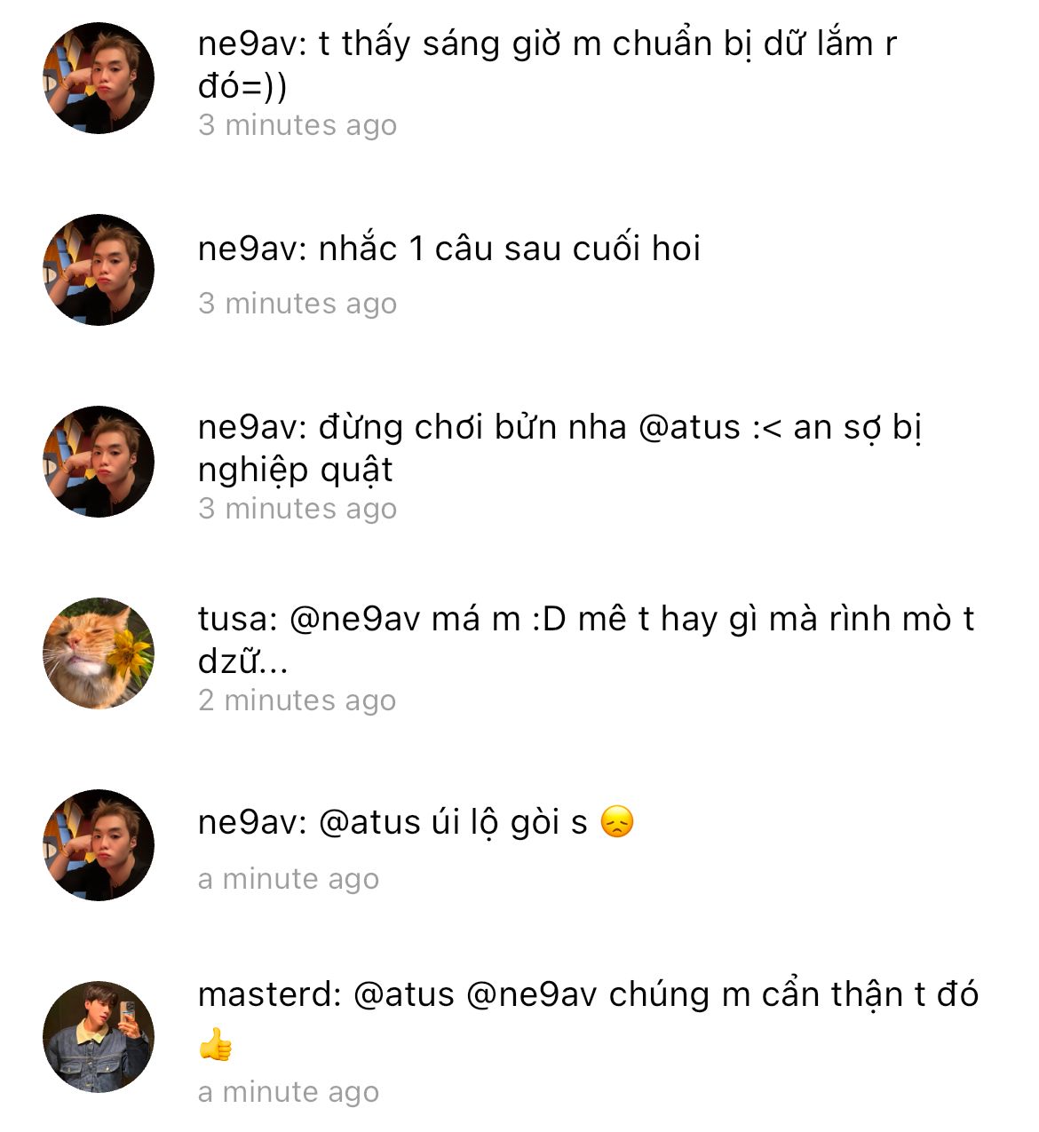Screen dimensions: 1039x1132
Task: Open profile picture next to "nhắc 1 câu" comment
Action: 99,270
